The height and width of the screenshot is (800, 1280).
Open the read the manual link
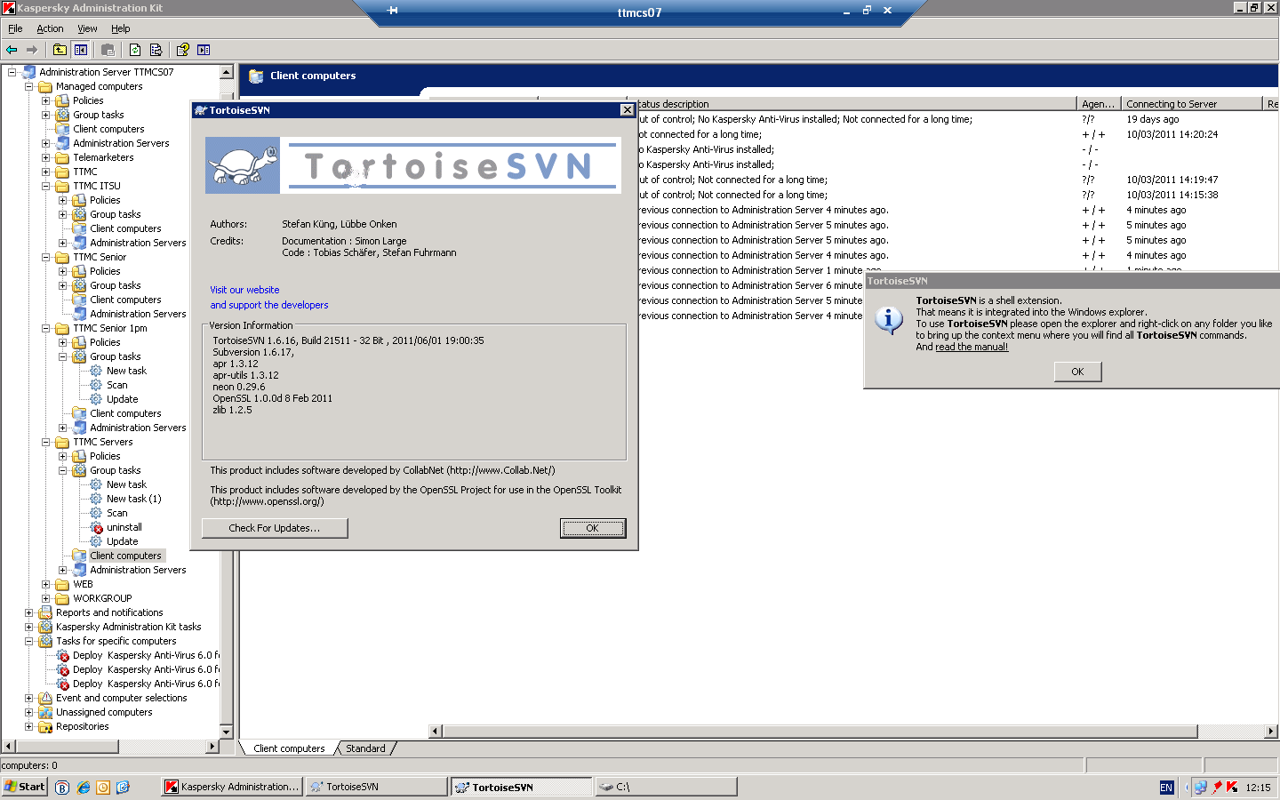click(x=972, y=347)
